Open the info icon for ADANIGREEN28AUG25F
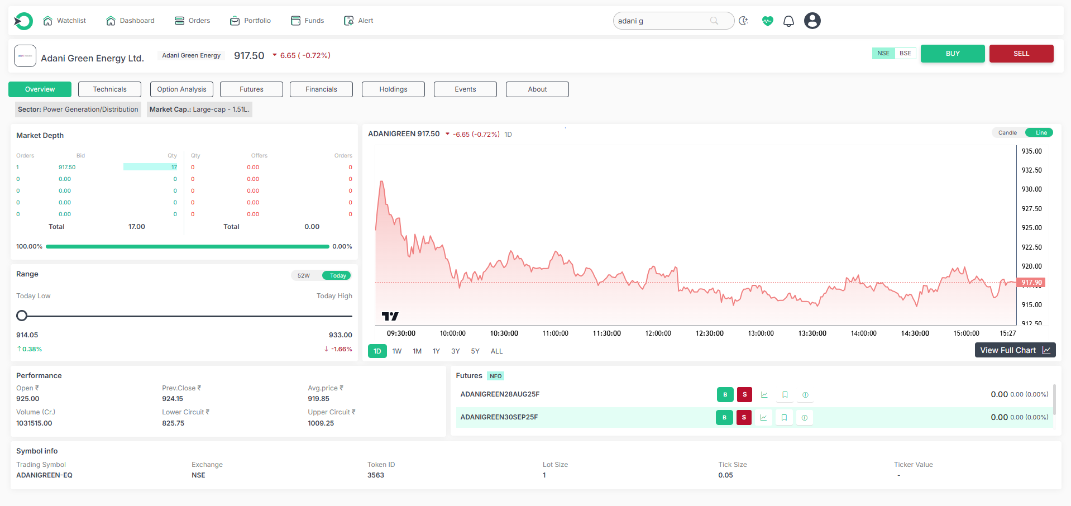 [x=805, y=395]
